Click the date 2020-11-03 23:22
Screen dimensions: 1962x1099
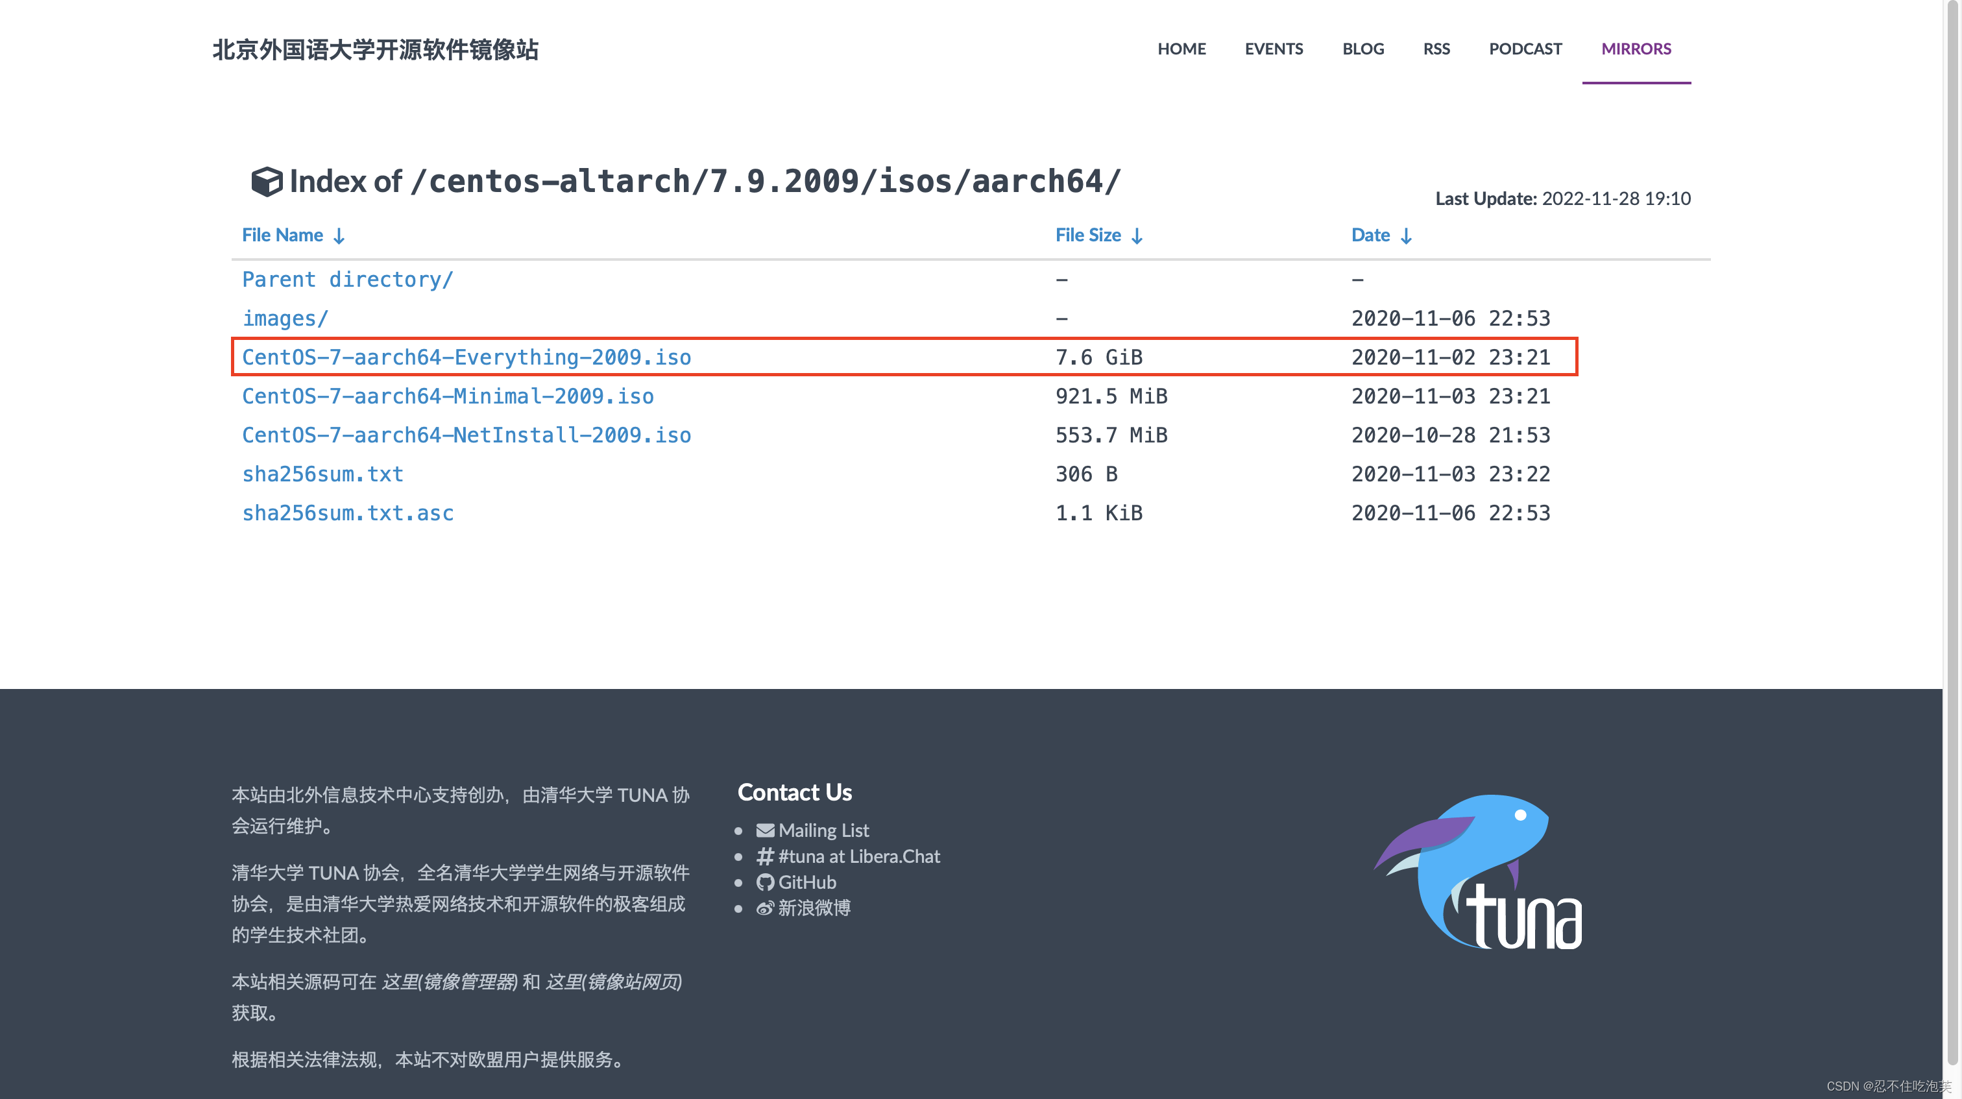point(1450,474)
